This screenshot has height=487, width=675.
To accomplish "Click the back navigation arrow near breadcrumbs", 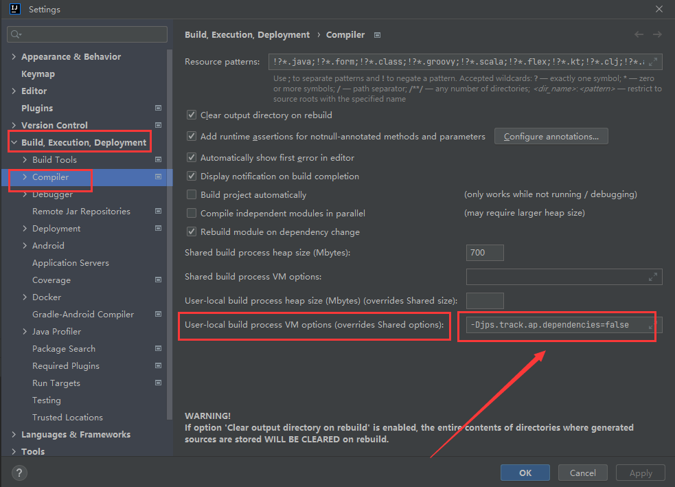I will (x=638, y=34).
